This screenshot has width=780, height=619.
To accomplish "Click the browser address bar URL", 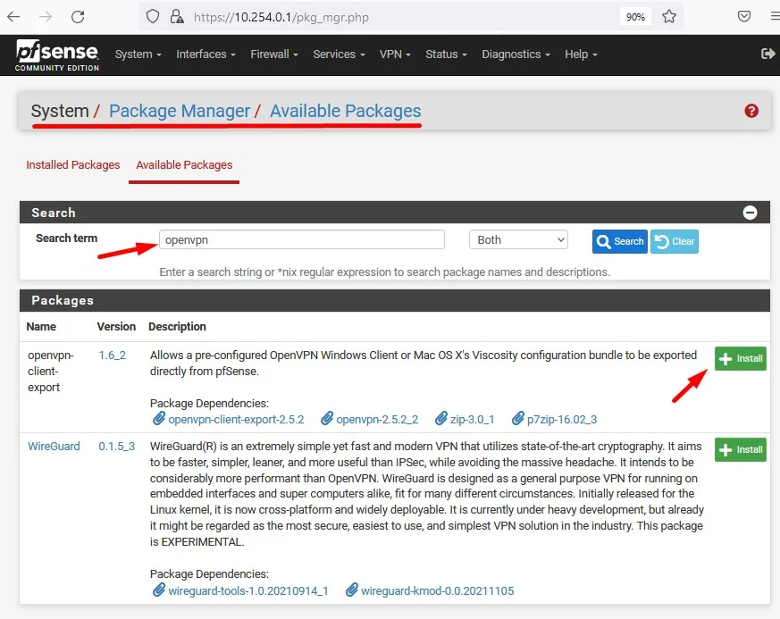I will point(281,17).
